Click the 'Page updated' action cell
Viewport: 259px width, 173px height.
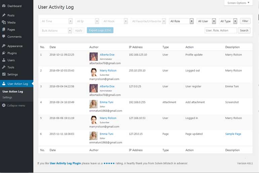tap(194, 134)
